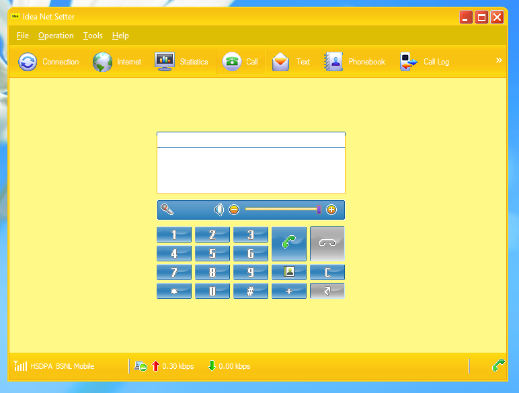Click the green call handset button
The image size is (519, 393).
coord(289,244)
